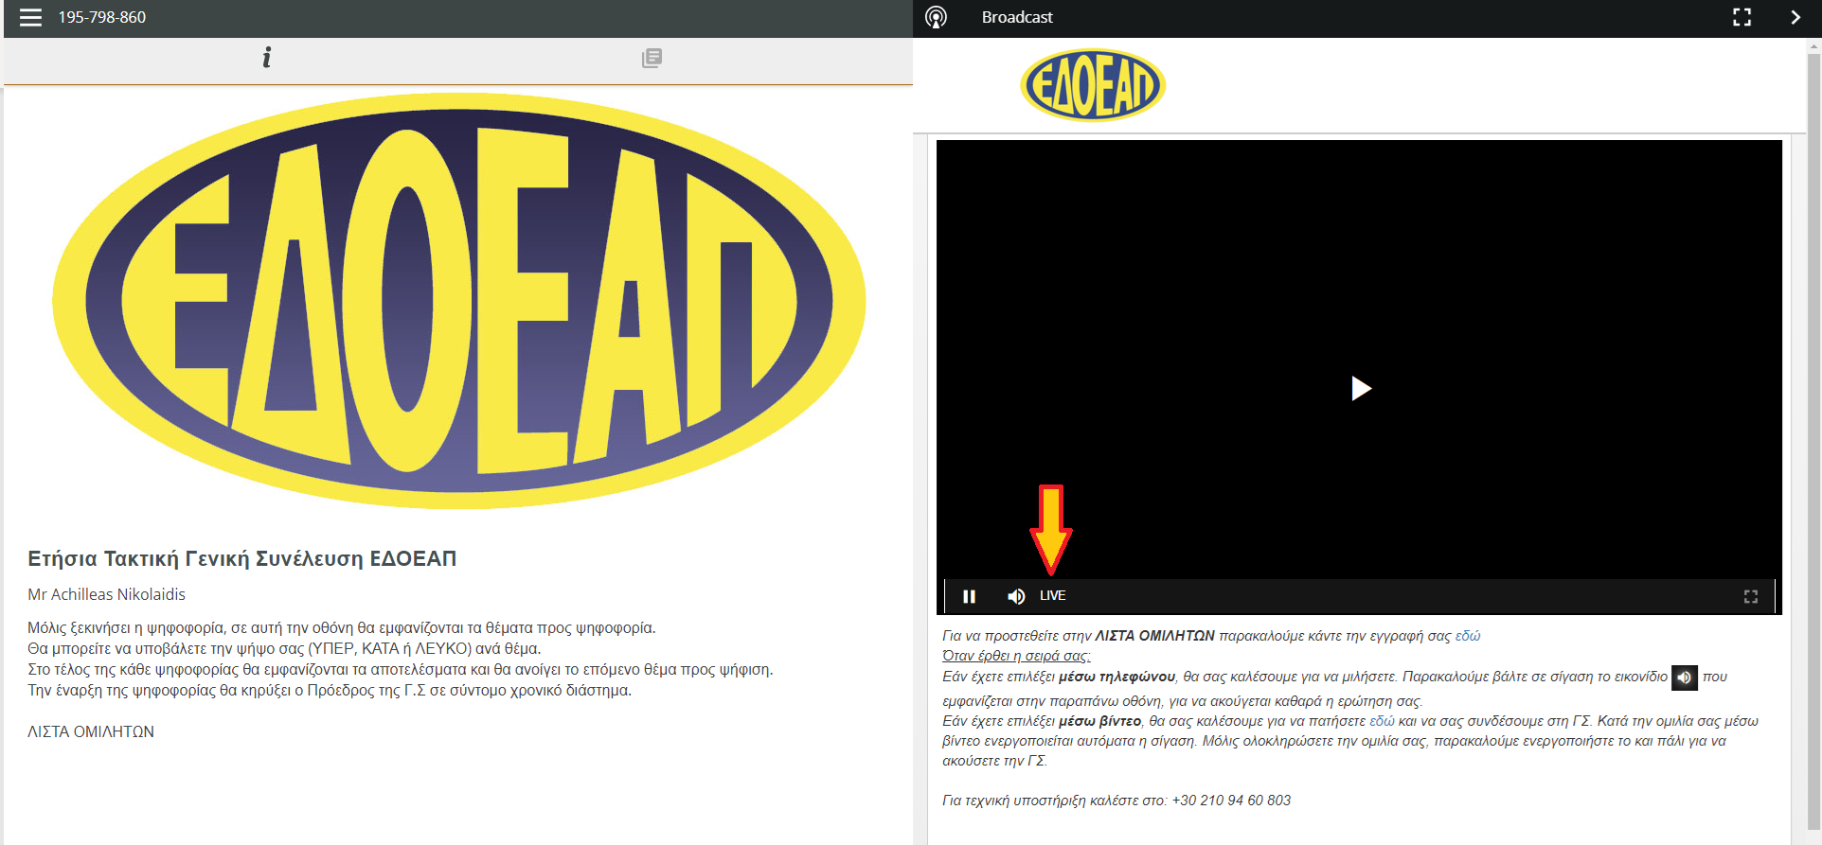
Task: Click the large ΕΔΟΕΑΠ logo image
Action: [459, 301]
